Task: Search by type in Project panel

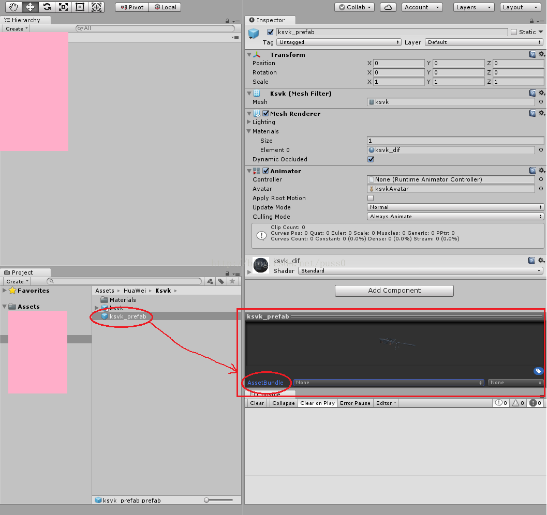Action: 210,281
